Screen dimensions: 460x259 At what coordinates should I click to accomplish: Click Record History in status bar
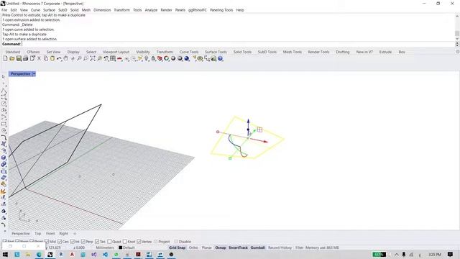[x=280, y=247]
